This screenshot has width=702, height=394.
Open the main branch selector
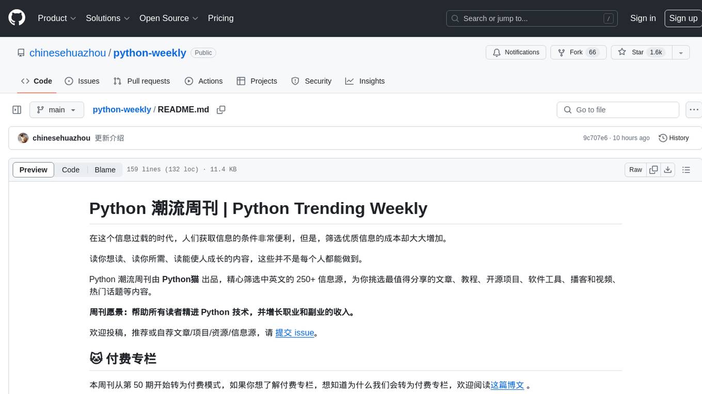[56, 110]
